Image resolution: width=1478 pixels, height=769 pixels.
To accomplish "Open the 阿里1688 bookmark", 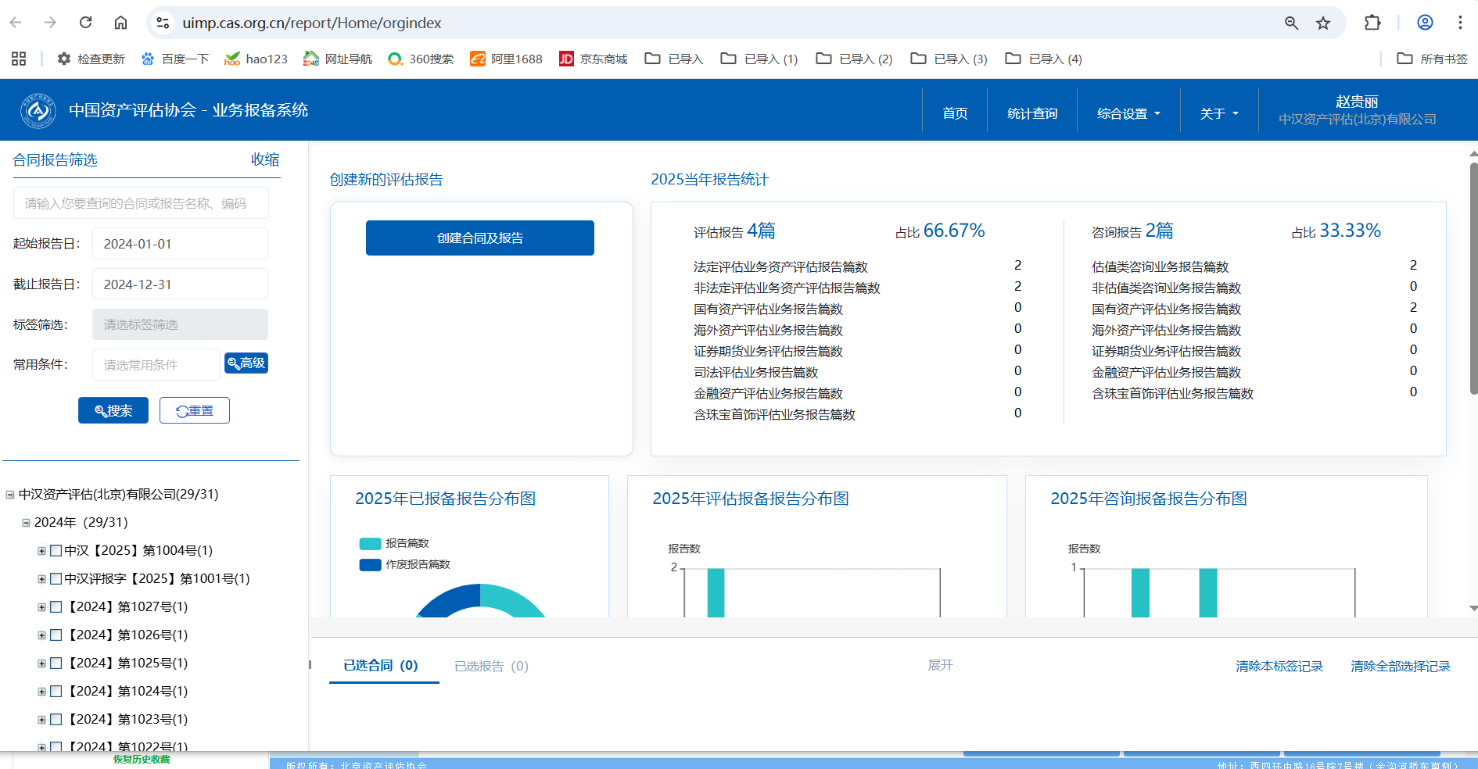I will click(506, 59).
